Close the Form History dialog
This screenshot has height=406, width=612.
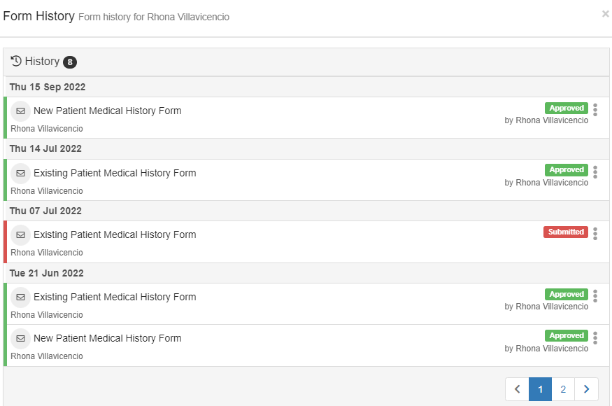pyautogui.click(x=604, y=13)
